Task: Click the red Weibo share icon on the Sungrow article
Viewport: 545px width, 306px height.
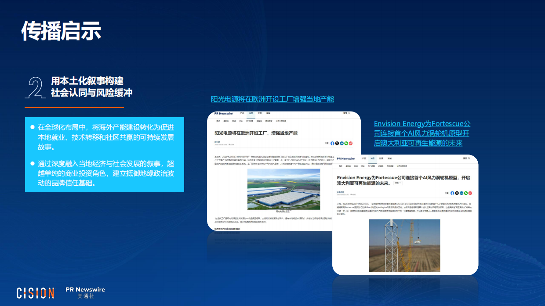Action: [x=350, y=143]
